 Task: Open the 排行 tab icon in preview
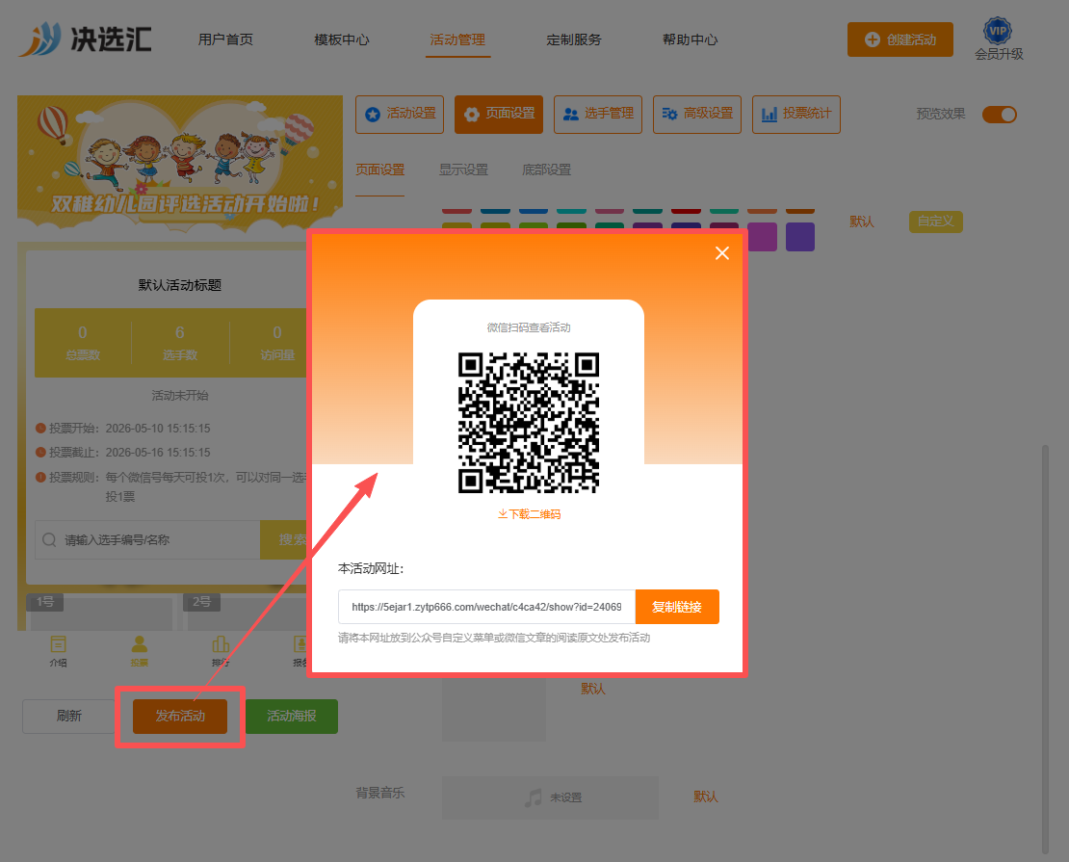[221, 651]
